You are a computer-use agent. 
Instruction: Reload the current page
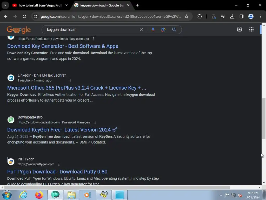24,16
